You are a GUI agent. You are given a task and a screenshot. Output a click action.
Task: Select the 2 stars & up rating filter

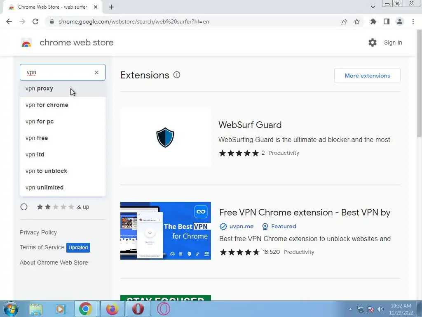[x=24, y=207]
